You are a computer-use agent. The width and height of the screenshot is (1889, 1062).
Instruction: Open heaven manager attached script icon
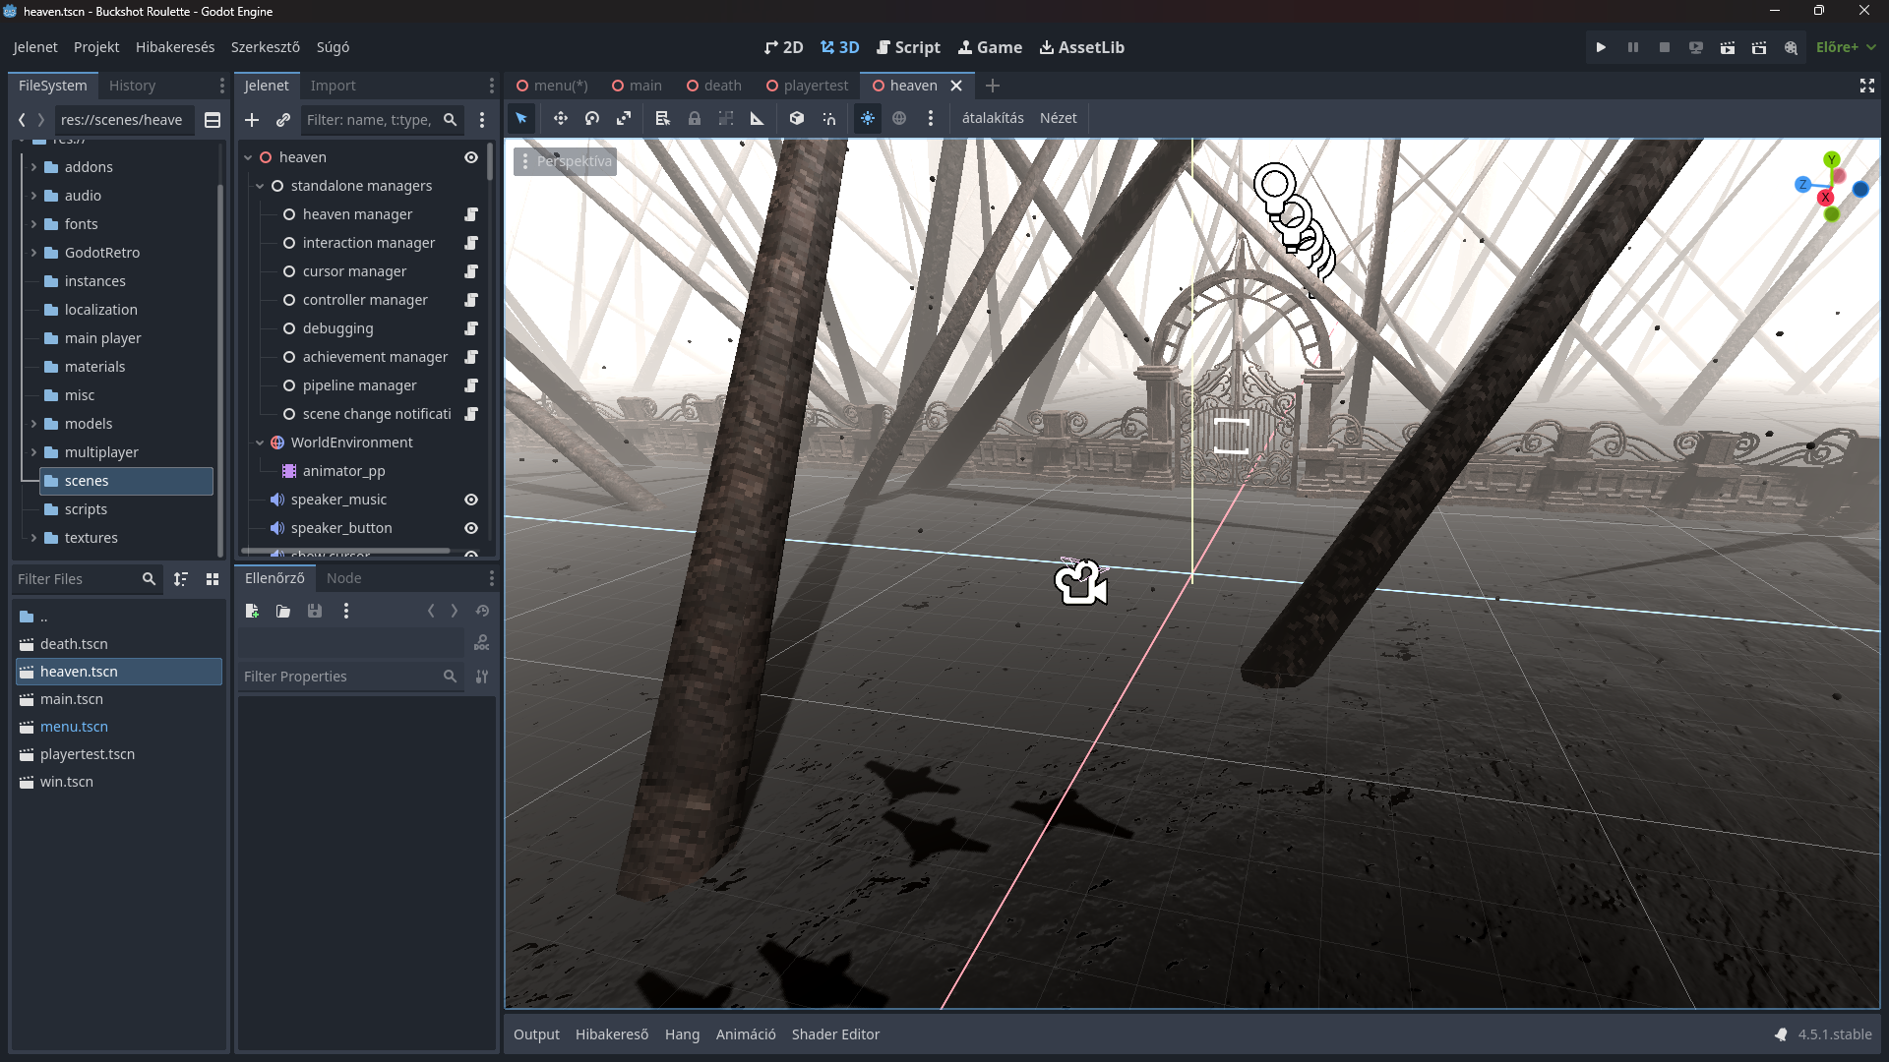click(x=471, y=214)
